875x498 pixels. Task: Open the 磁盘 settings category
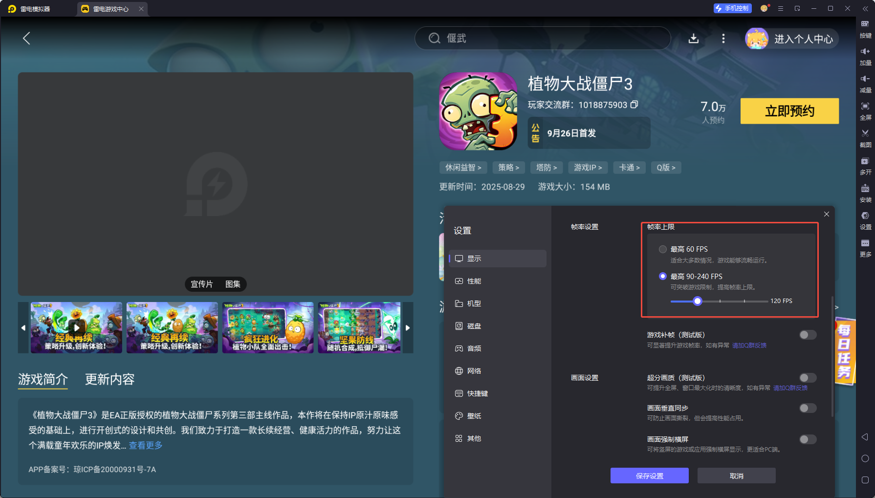(x=498, y=326)
